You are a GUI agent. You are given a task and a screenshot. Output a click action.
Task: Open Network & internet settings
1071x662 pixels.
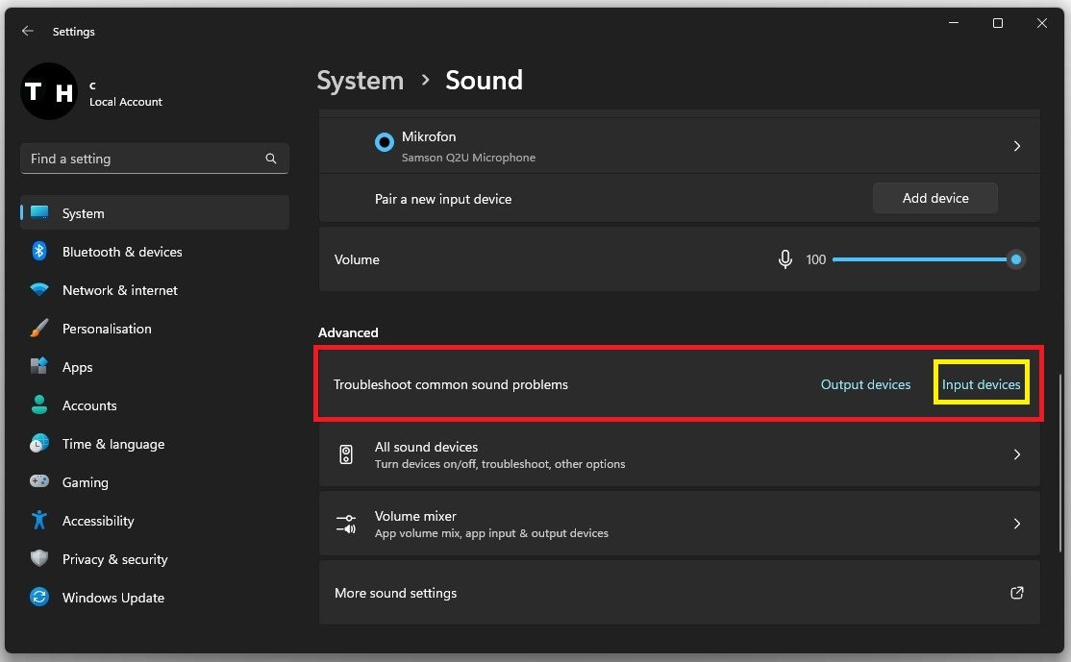pyautogui.click(x=119, y=290)
